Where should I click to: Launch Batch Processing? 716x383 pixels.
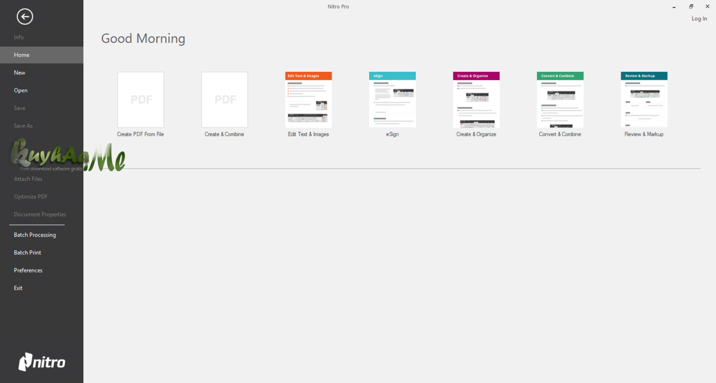(35, 235)
